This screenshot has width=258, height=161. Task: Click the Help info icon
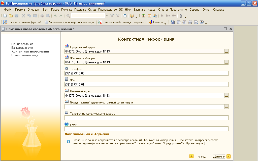[x=132, y=16]
